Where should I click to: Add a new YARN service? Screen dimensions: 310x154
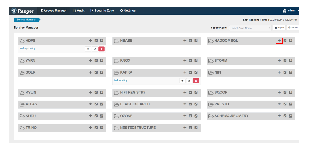(90, 61)
